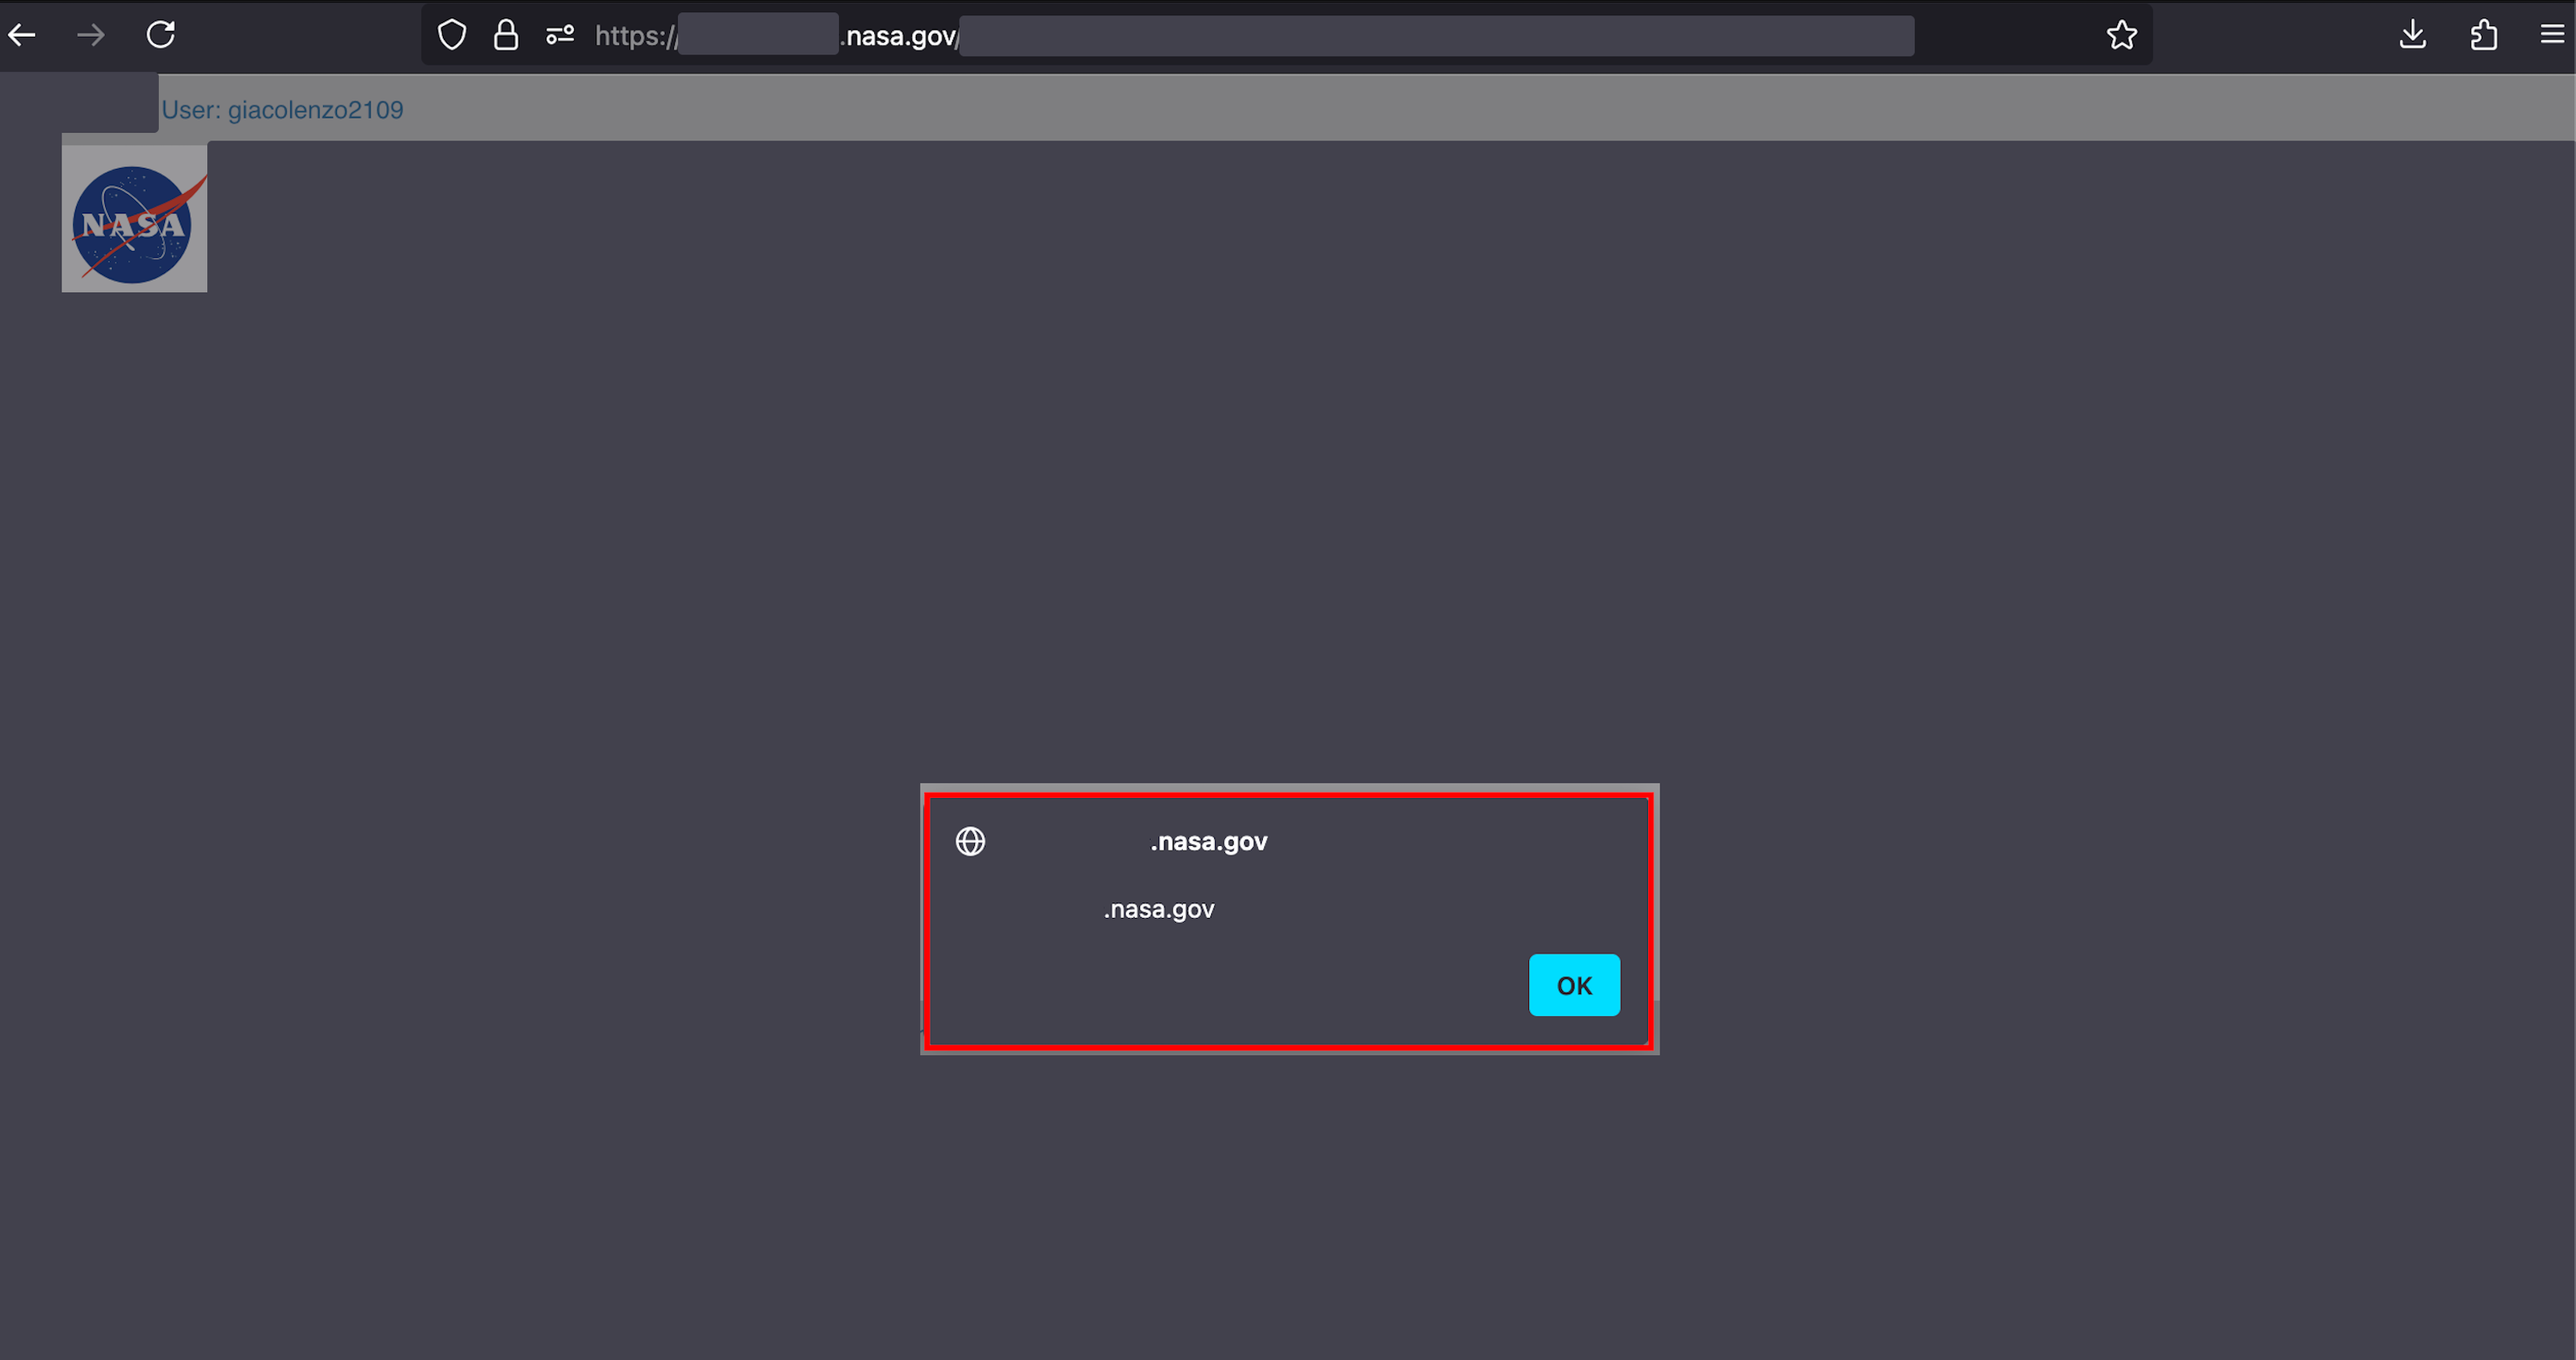The image size is (2576, 1360).
Task: Click the NASA logo image
Action: (134, 218)
